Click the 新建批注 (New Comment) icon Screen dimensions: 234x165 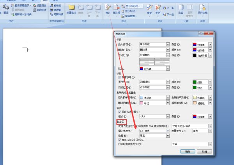[x=71, y=9]
